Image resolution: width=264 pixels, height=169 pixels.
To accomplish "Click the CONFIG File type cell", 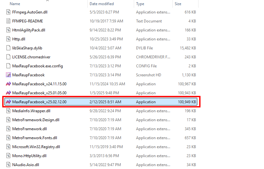I will [146, 66].
